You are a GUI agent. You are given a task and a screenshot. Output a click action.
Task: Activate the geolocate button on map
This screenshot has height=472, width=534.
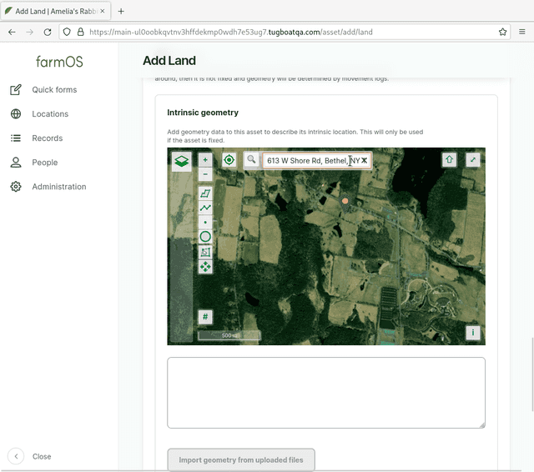point(229,159)
